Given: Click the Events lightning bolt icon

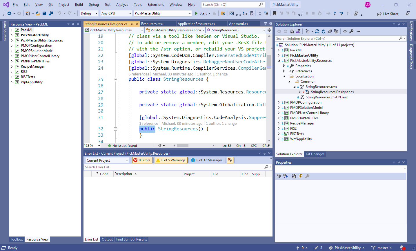Looking at the screenshot, I should click(301, 176).
